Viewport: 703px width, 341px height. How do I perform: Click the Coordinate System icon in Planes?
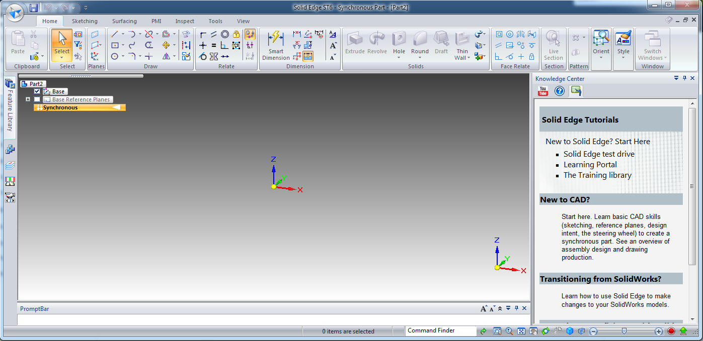pos(95,56)
